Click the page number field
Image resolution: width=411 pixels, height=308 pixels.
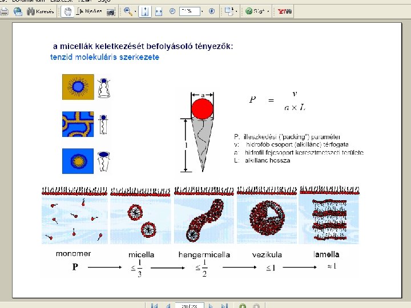[x=190, y=306]
